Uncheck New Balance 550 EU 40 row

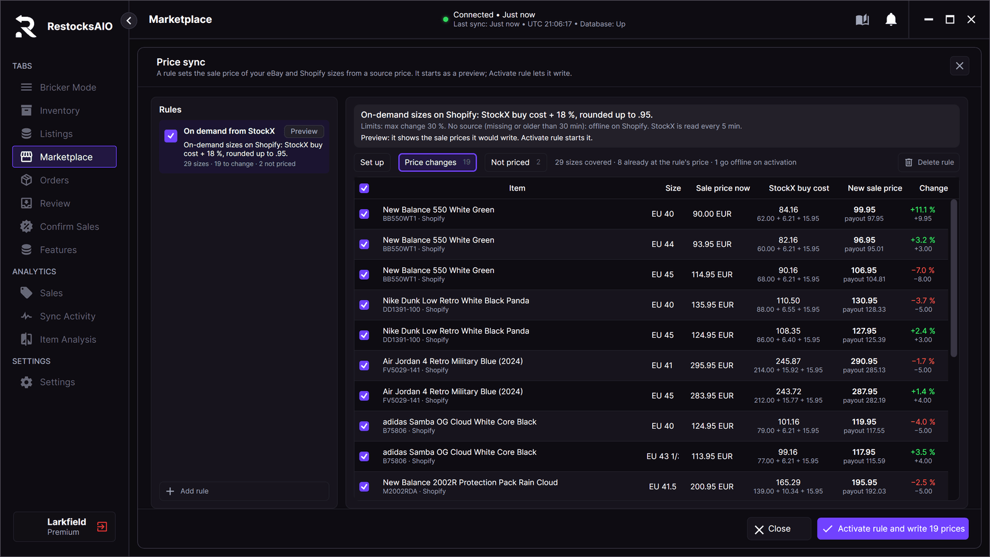(364, 214)
